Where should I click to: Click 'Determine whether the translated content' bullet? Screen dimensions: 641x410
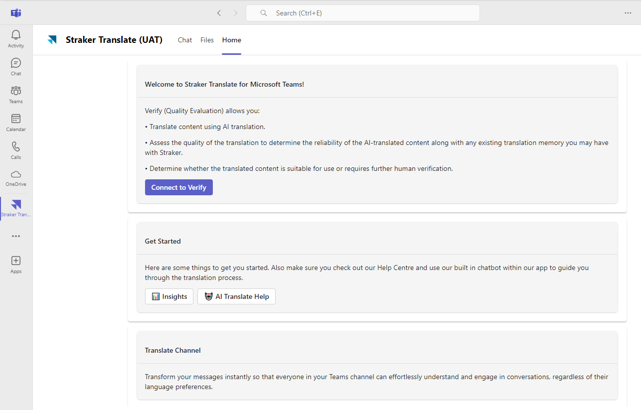(x=299, y=168)
